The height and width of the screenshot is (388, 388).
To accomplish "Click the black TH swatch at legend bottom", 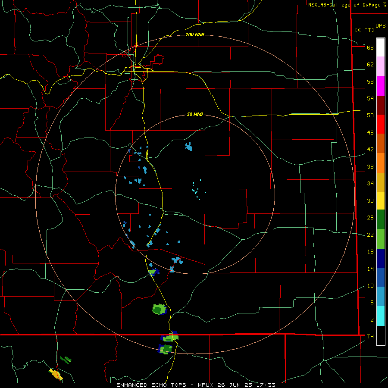I will pyautogui.click(x=381, y=335).
